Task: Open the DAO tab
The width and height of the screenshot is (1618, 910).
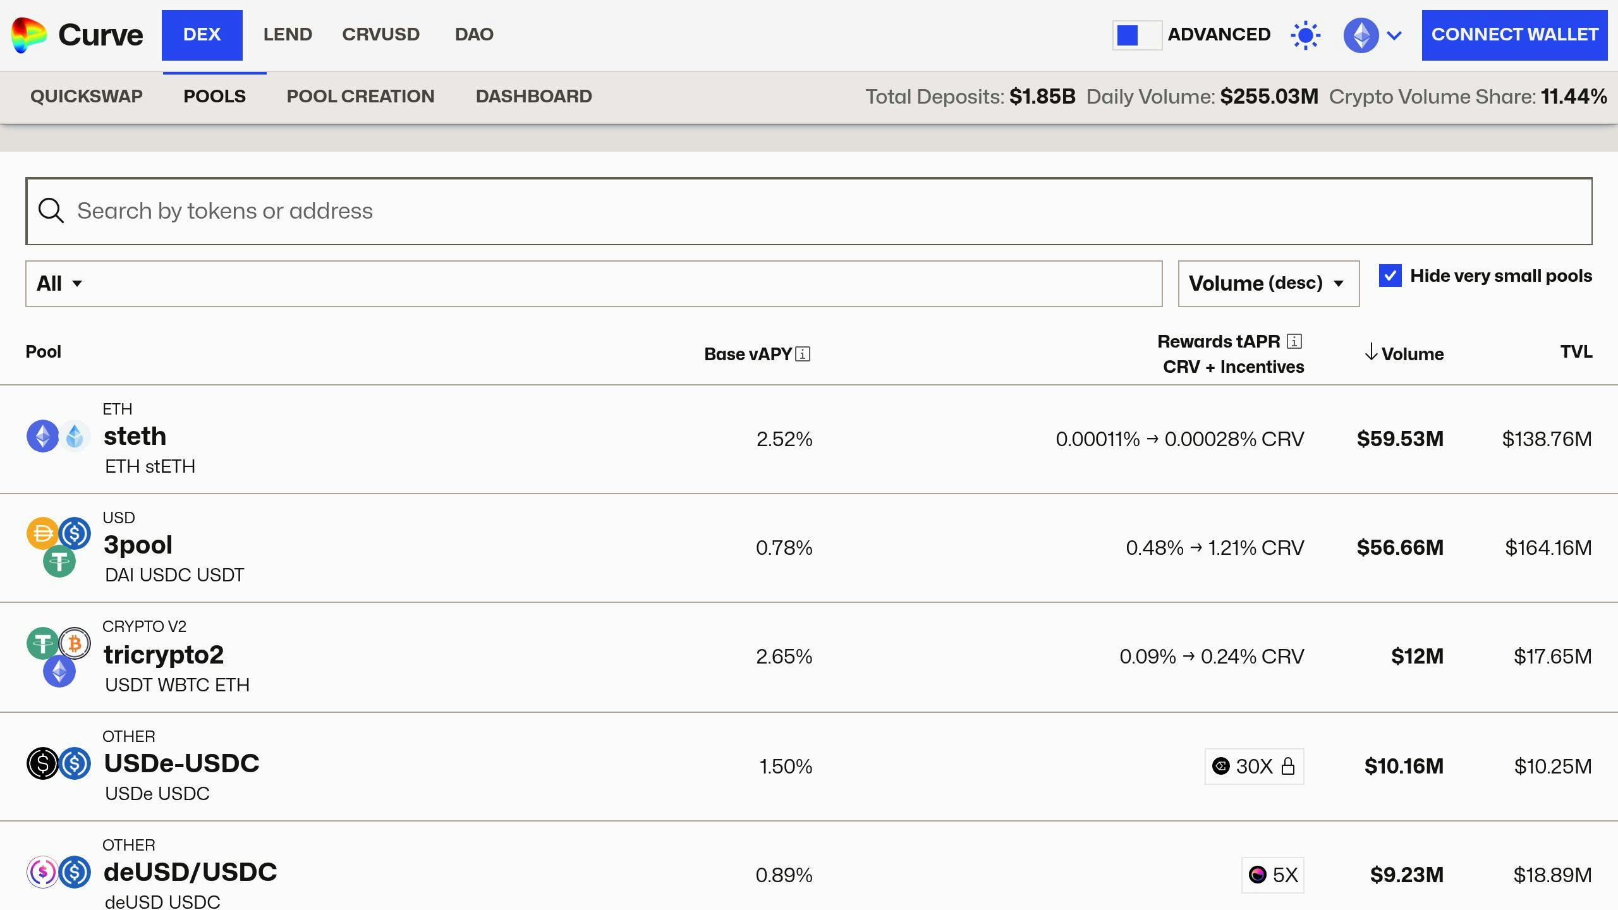Action: 474,35
